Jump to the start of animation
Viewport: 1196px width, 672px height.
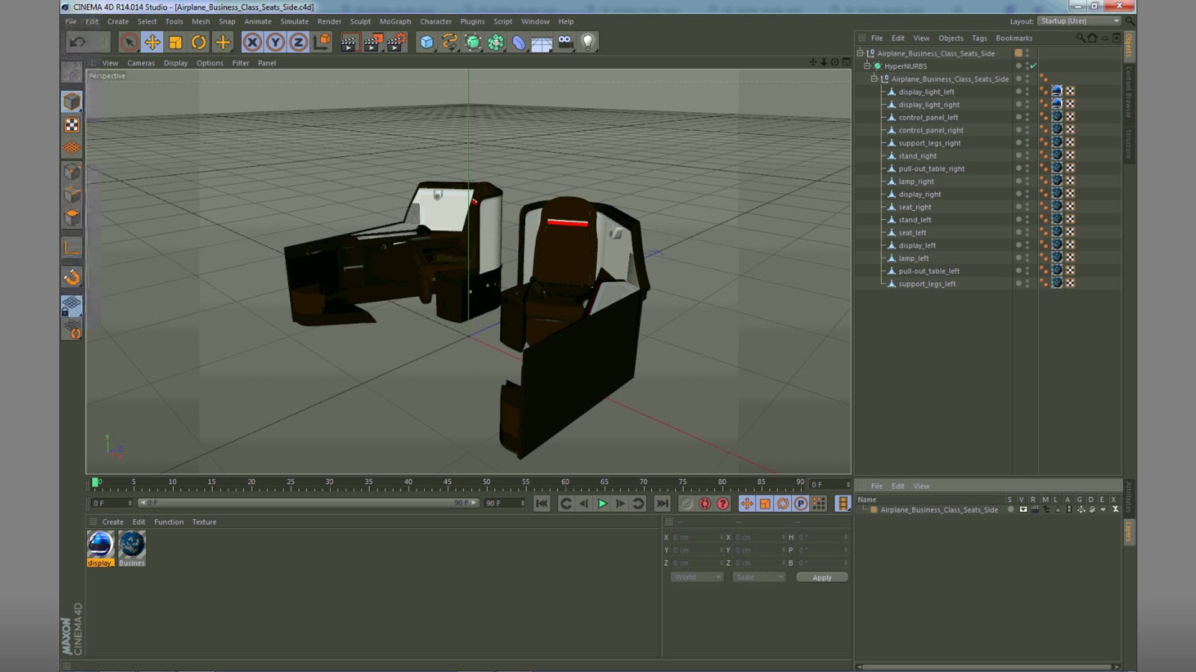pos(542,503)
